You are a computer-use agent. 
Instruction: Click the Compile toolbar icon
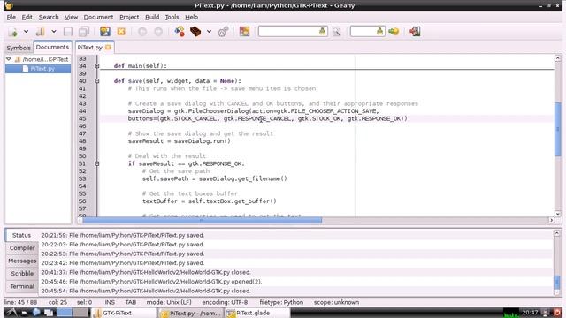(180, 32)
